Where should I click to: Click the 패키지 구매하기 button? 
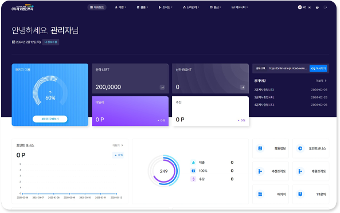(x=50, y=119)
